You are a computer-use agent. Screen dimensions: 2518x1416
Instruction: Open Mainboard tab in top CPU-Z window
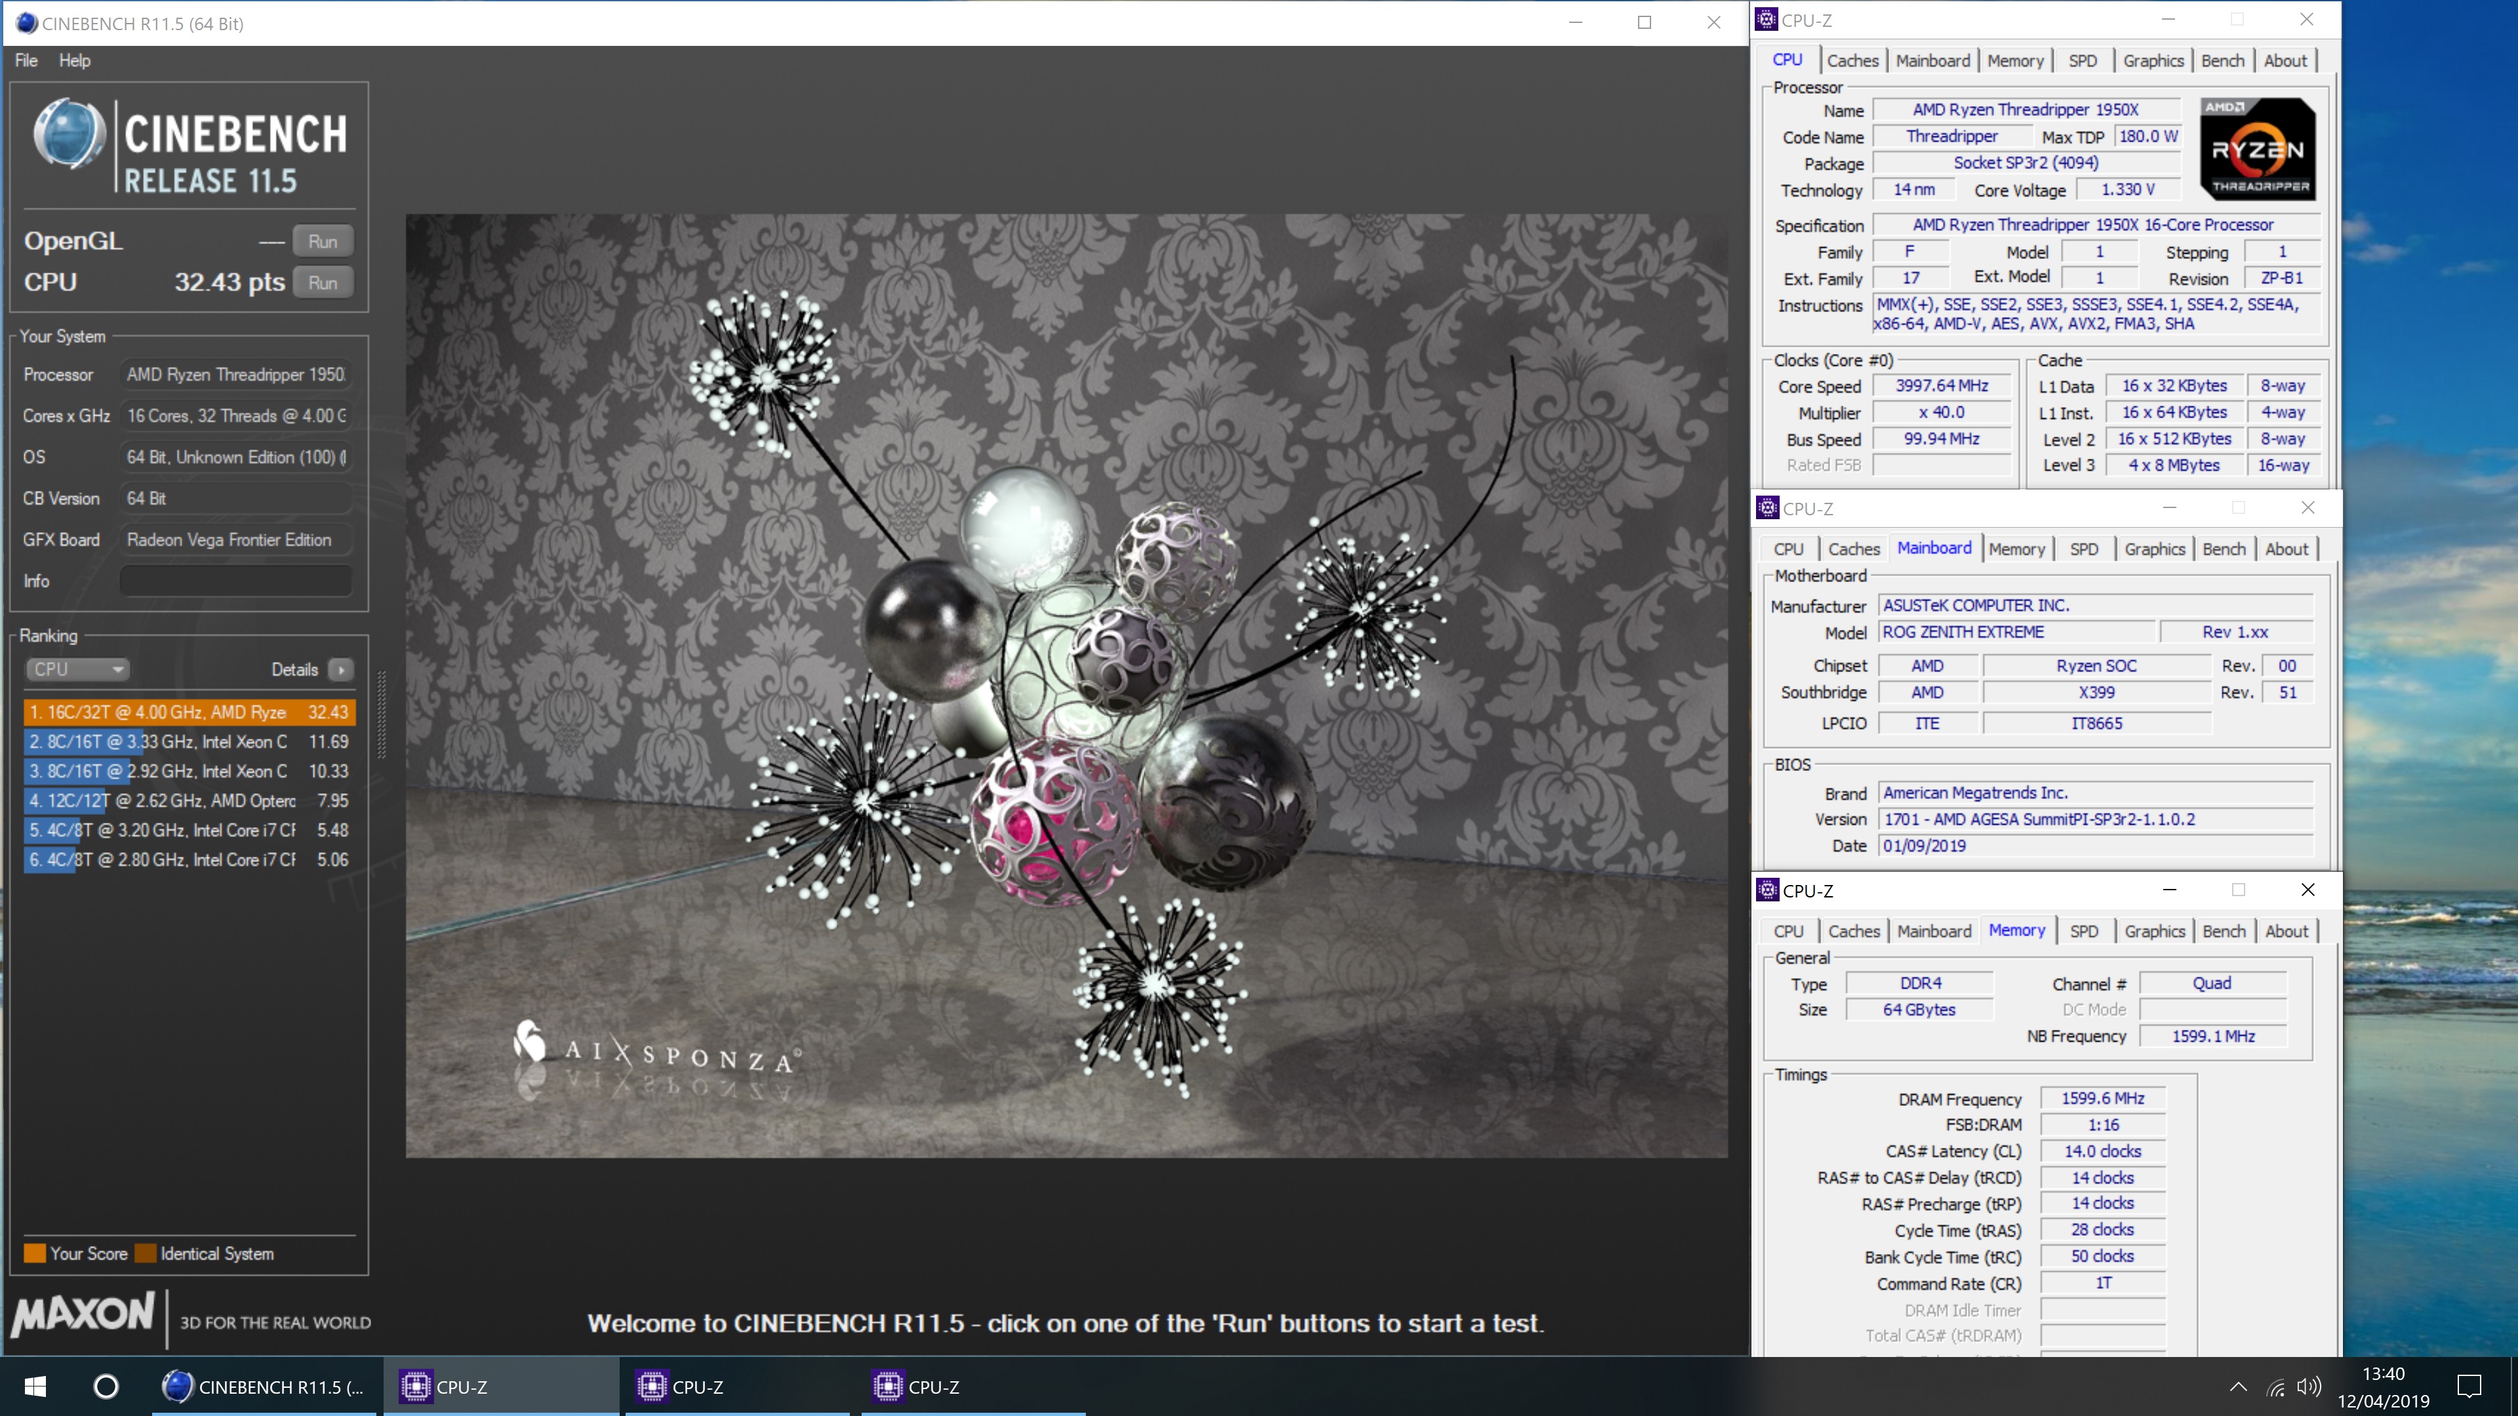point(1932,60)
